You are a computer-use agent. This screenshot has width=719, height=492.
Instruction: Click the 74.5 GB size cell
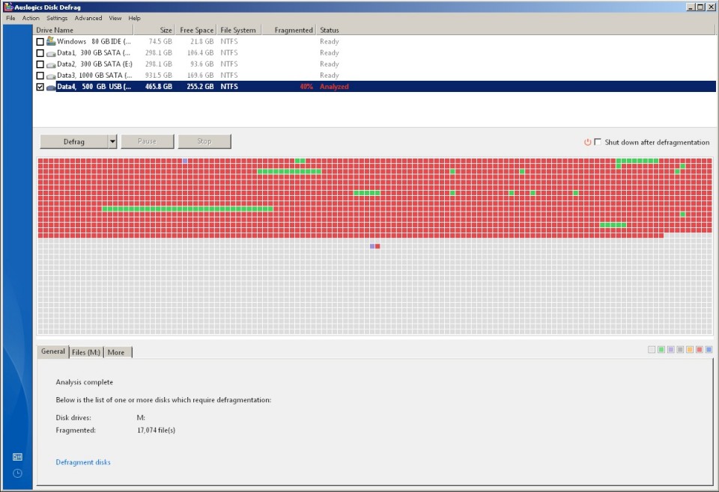pyautogui.click(x=160, y=42)
